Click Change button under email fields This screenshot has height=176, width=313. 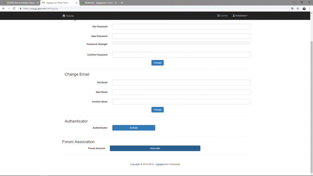click(x=157, y=110)
